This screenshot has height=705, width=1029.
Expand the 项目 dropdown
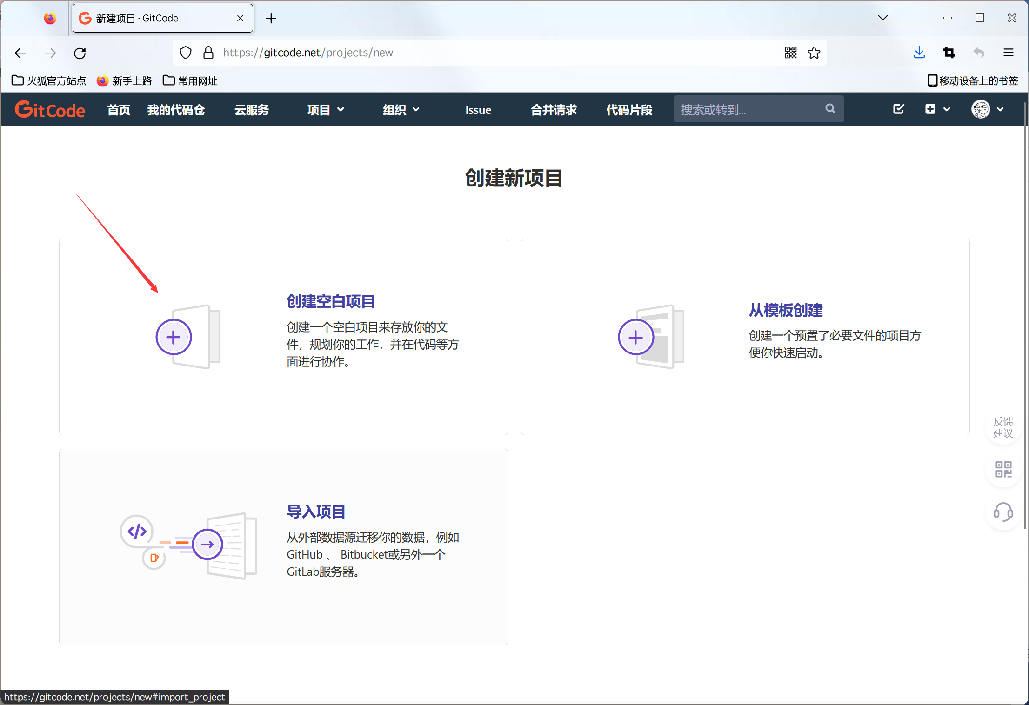point(325,110)
